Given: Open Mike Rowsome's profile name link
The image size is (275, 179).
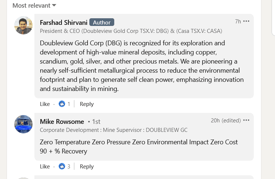Looking at the screenshot, I should pyautogui.click(x=62, y=121).
